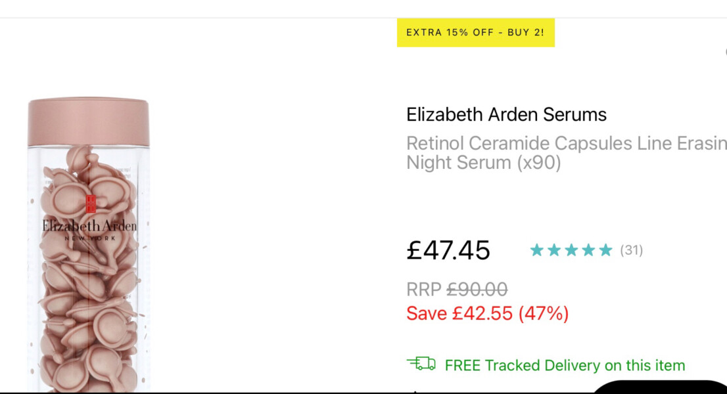Viewport: 727px width, 394px height.
Task: Open the Elizabeth Arden Serums brand page
Action: (505, 114)
